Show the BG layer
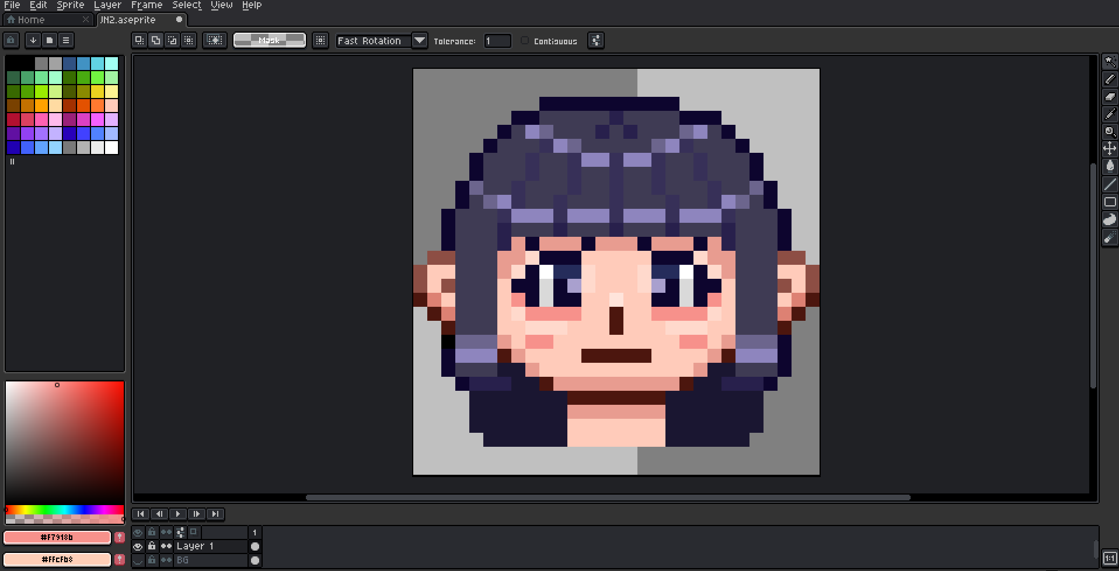Screen dimensions: 1119x571 (138, 560)
